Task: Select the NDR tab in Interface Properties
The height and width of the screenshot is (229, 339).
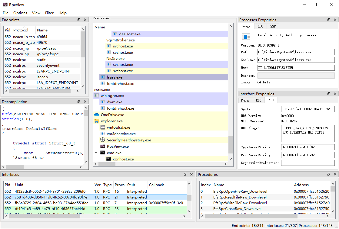Action: point(271,100)
